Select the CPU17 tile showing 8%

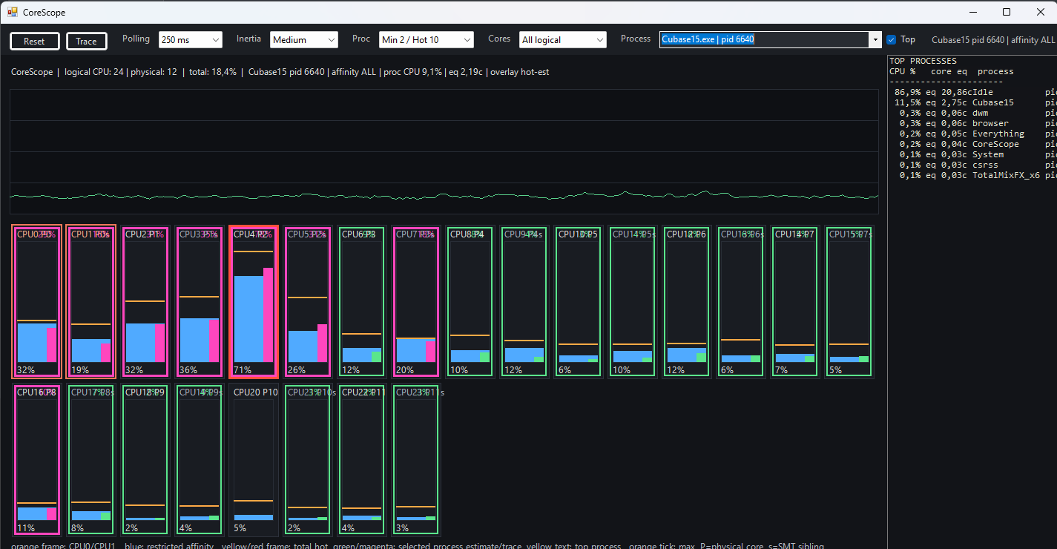click(x=90, y=460)
